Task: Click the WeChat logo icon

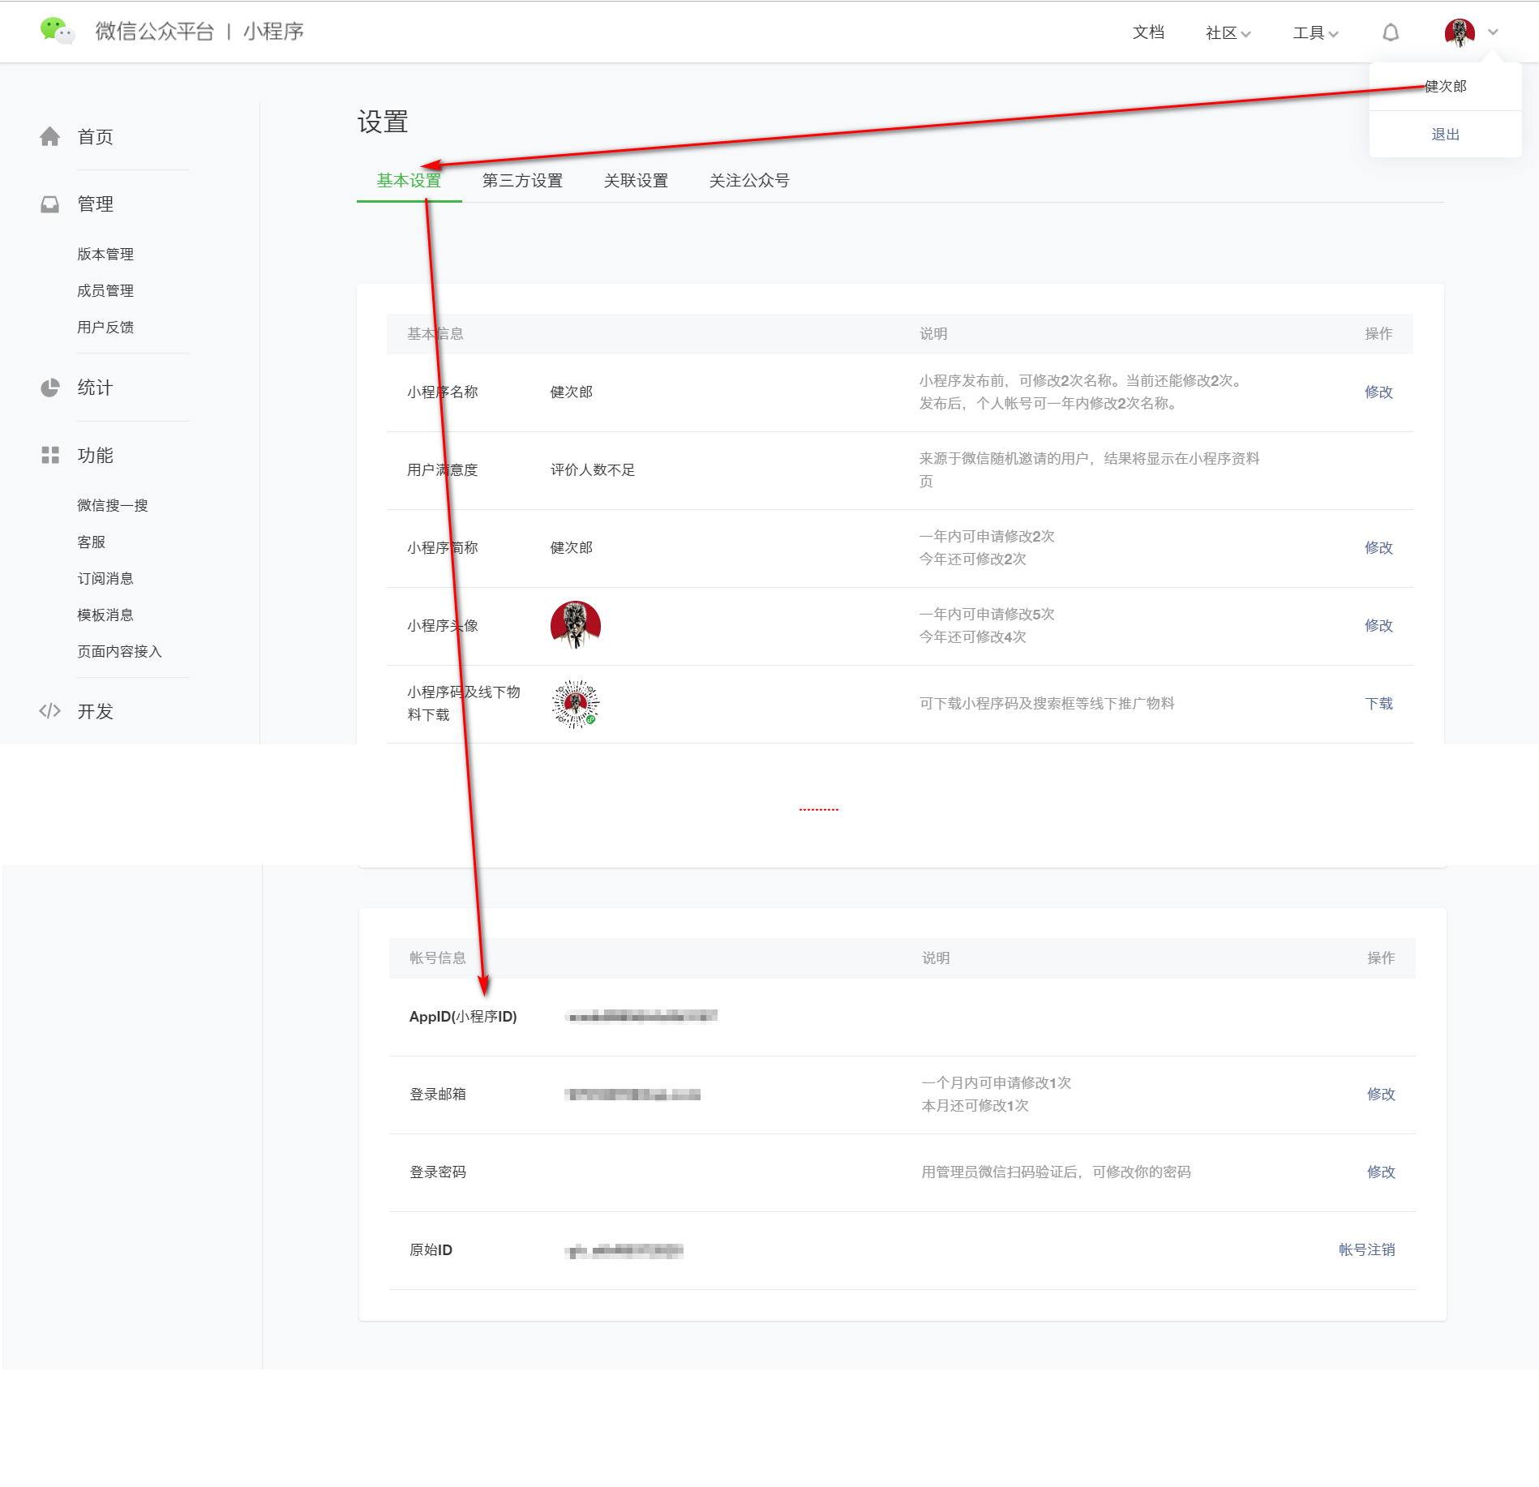Action: point(57,32)
